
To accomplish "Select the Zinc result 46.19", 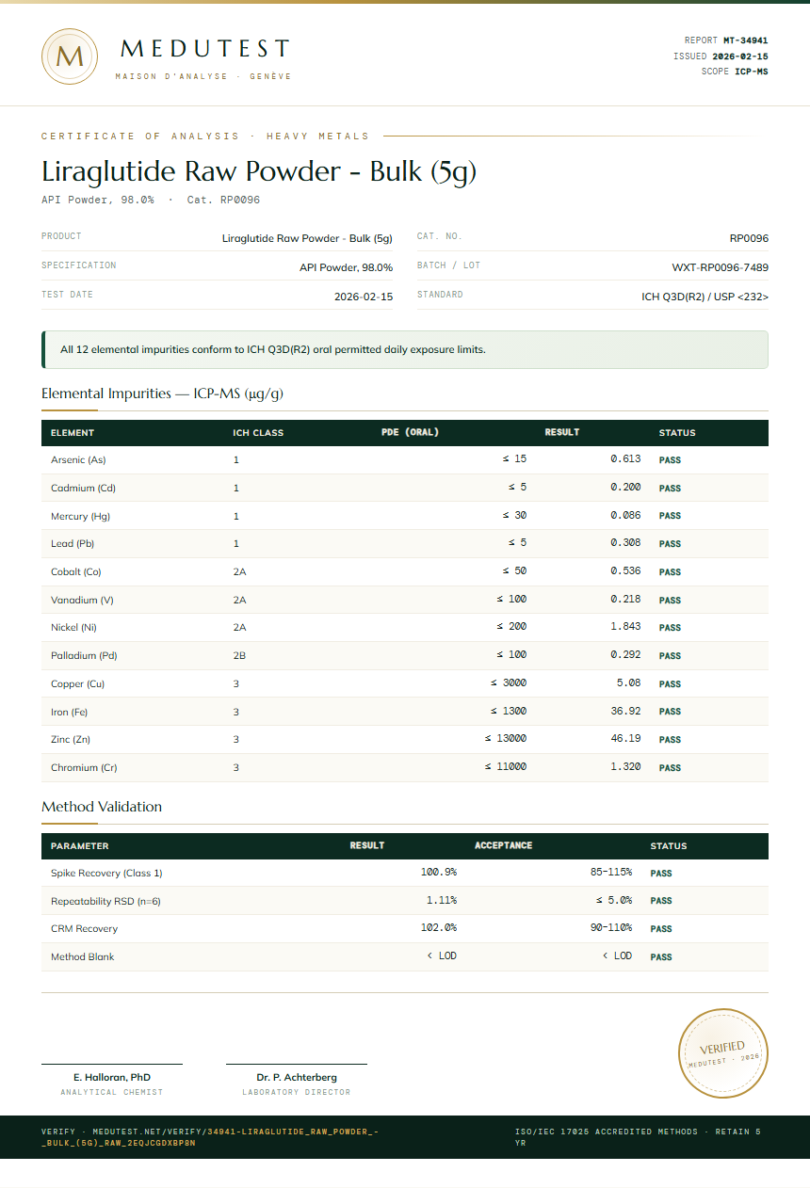I will point(625,739).
